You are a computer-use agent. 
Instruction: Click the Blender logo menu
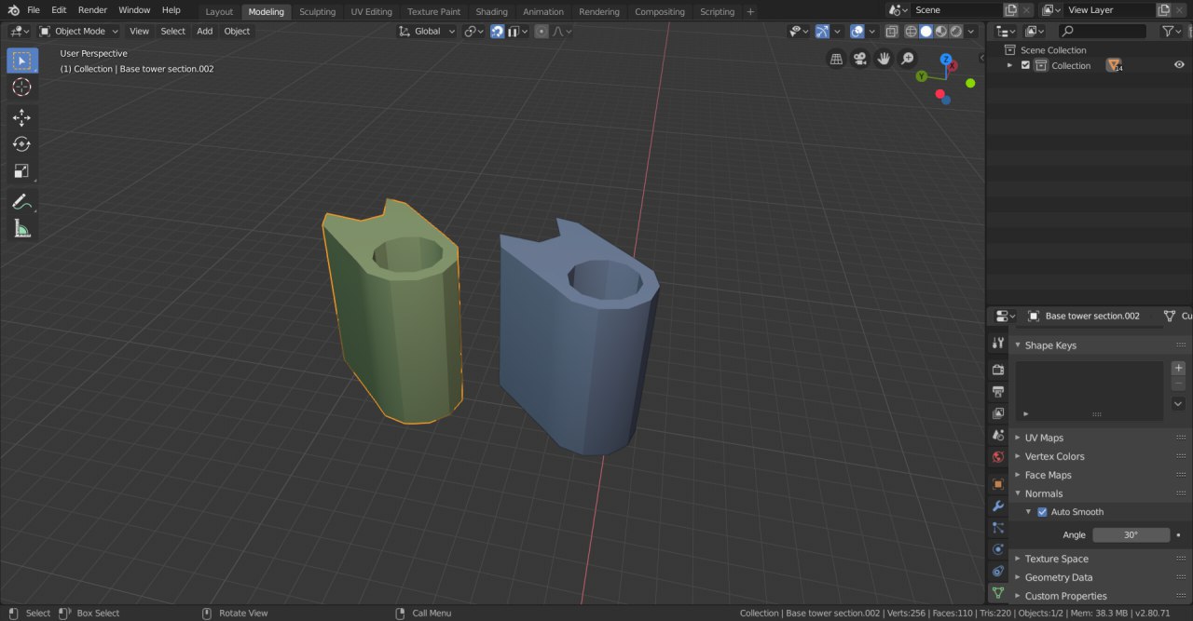(x=13, y=10)
